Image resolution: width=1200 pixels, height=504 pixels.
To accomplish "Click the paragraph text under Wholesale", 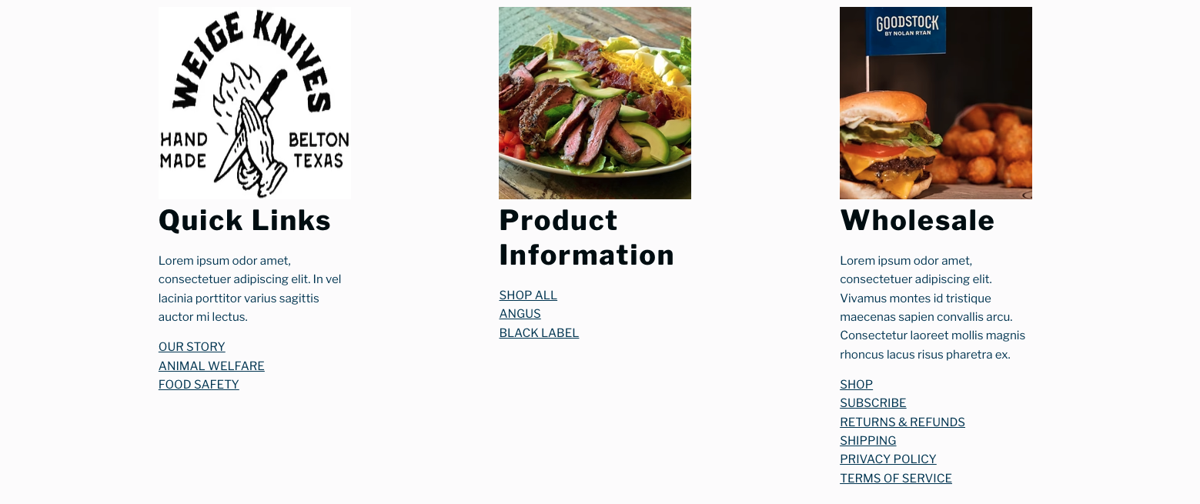I will [933, 308].
